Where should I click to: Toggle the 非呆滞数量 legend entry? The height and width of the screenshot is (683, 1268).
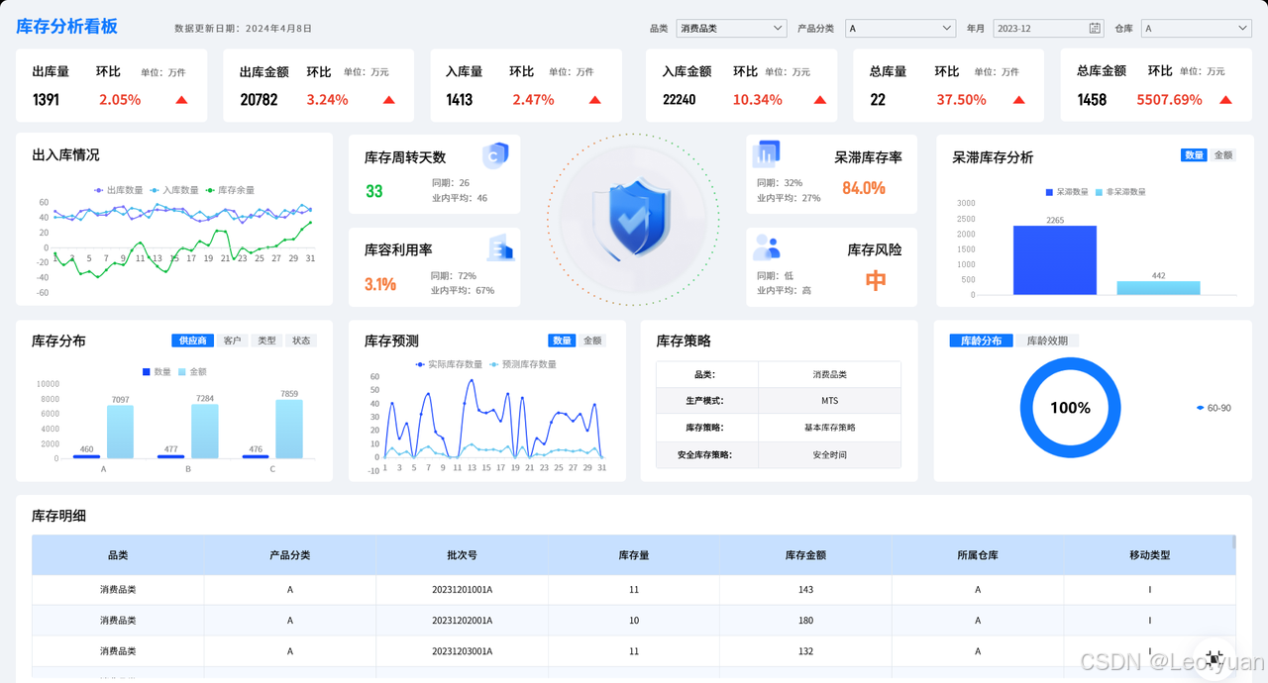pos(1120,192)
